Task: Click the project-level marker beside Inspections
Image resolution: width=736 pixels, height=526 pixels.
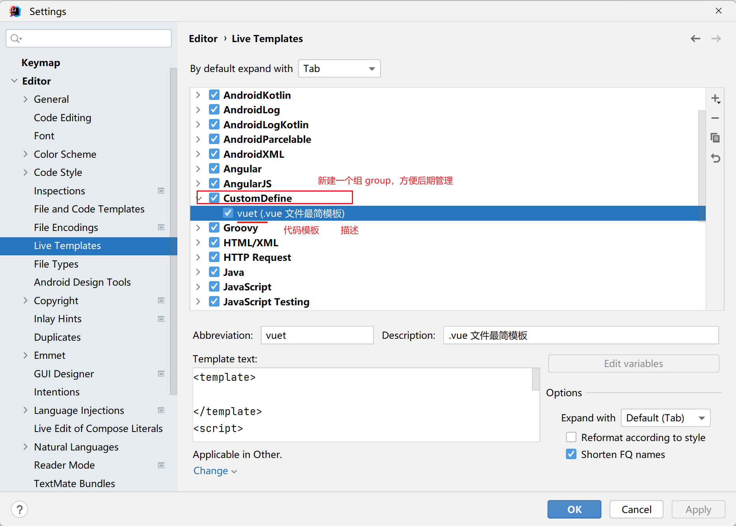Action: point(161,191)
